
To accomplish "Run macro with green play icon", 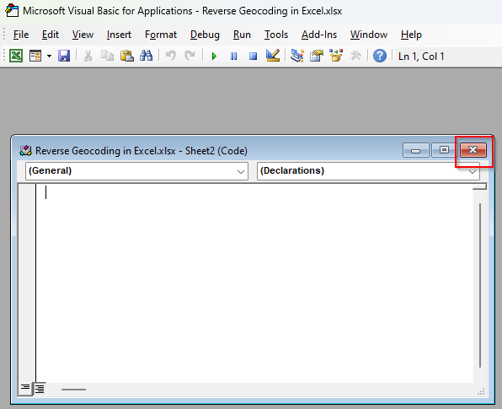I will coord(214,57).
